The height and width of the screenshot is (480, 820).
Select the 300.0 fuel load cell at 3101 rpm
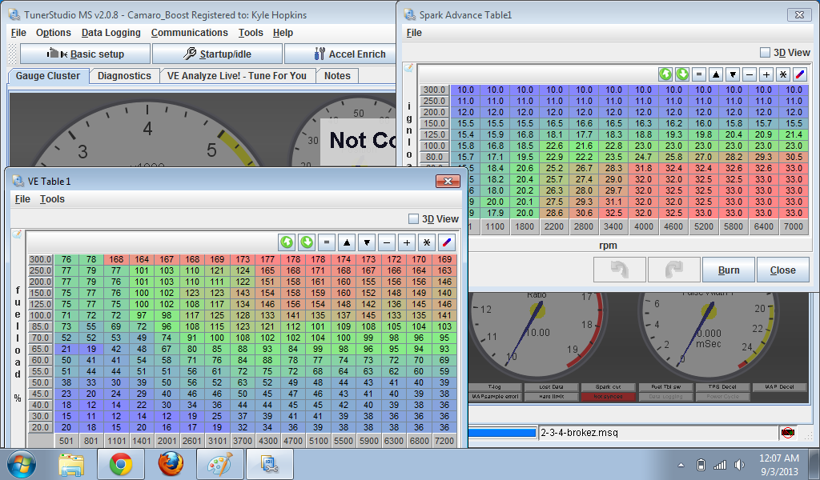(x=216, y=259)
